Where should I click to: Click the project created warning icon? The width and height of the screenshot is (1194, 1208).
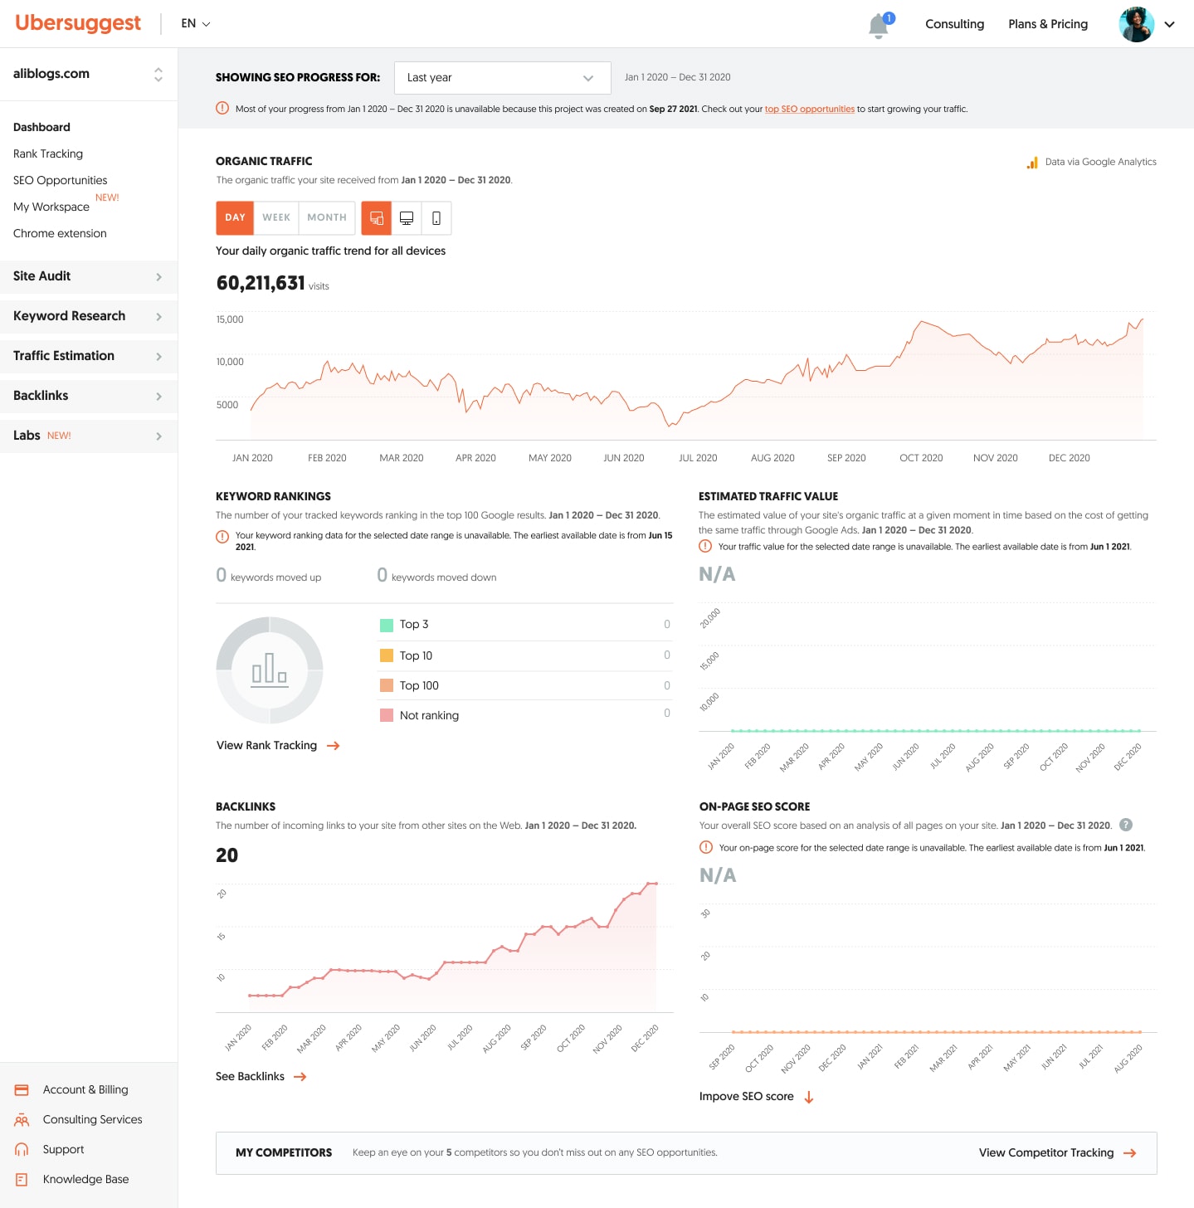tap(222, 108)
